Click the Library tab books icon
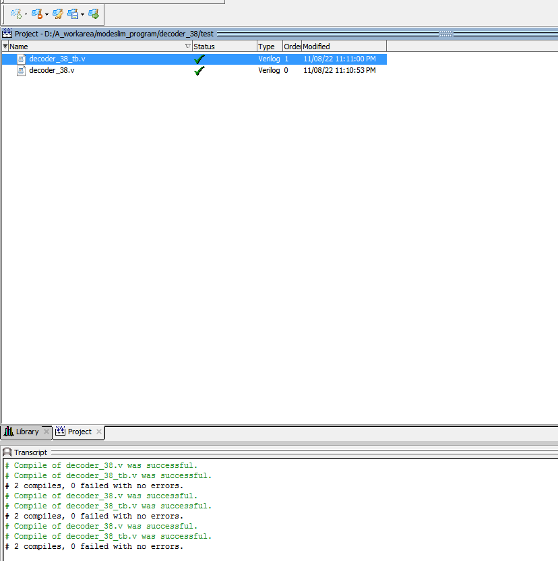Viewport: 558px width, 561px height. coord(9,432)
